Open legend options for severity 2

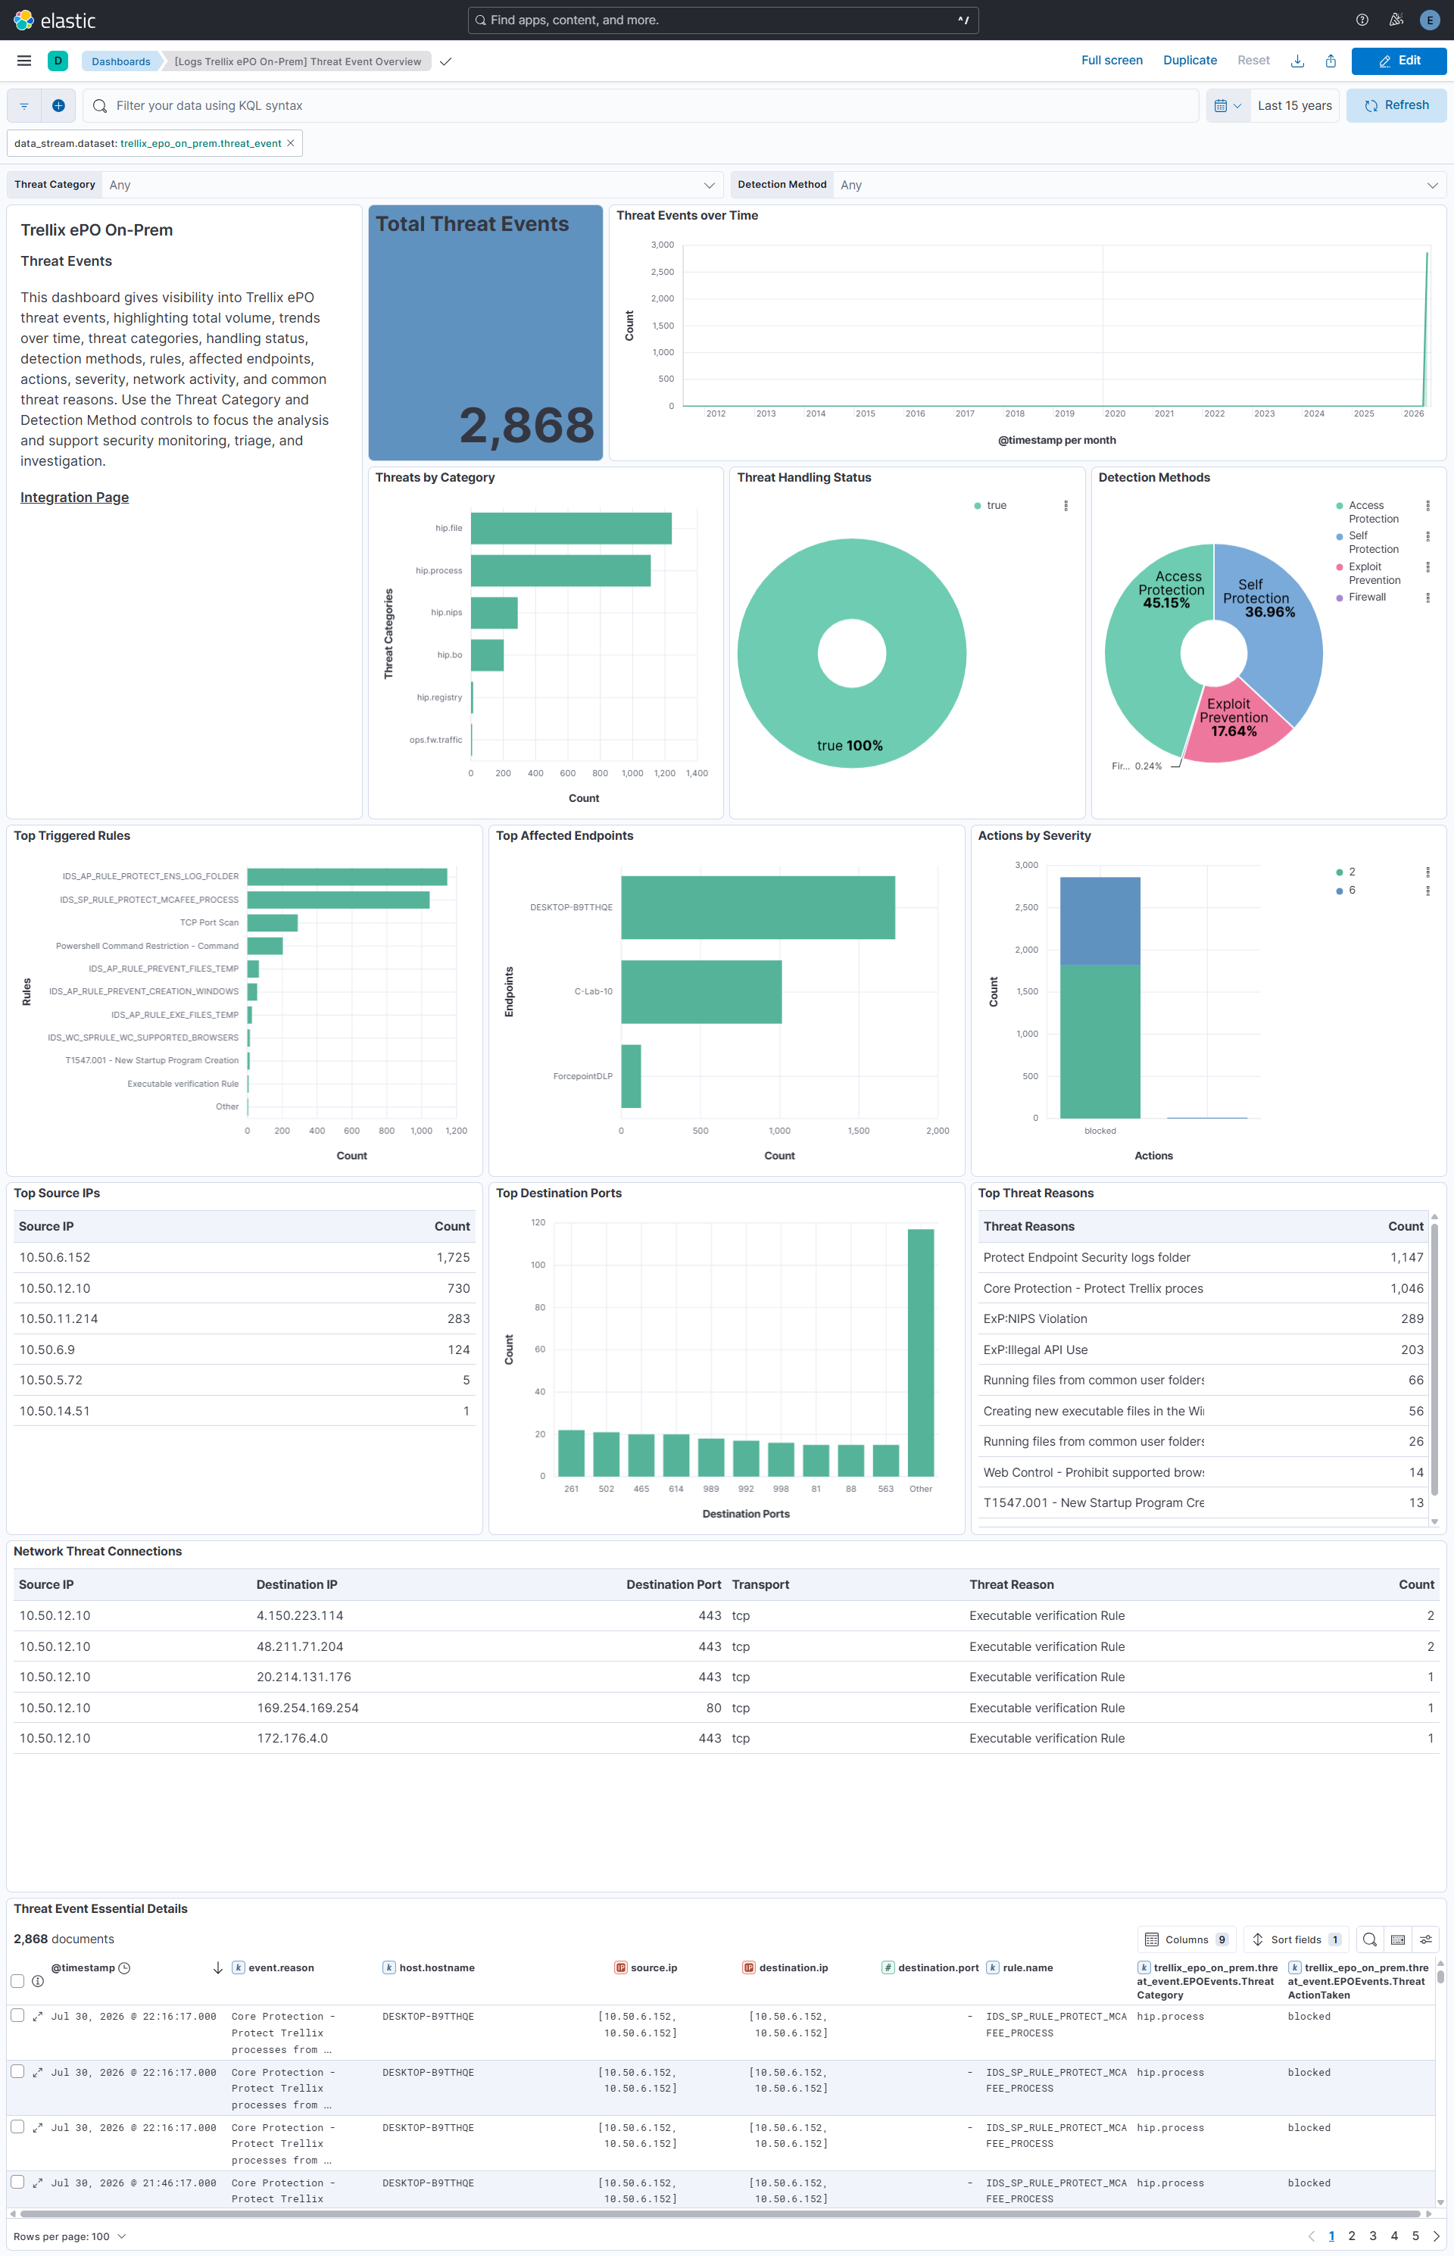pyautogui.click(x=1427, y=872)
